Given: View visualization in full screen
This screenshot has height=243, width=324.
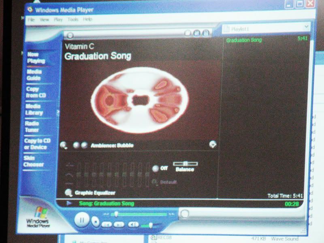Looking at the screenshot, I should pyautogui.click(x=212, y=144).
